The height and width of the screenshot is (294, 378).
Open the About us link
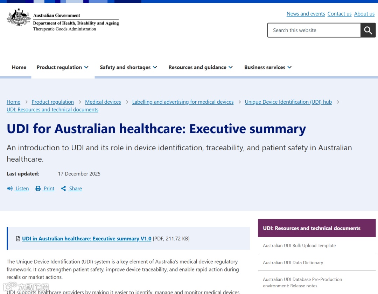pos(364,14)
